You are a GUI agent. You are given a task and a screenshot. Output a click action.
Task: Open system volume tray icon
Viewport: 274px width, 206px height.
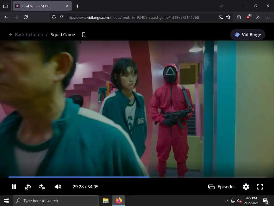[239, 201]
